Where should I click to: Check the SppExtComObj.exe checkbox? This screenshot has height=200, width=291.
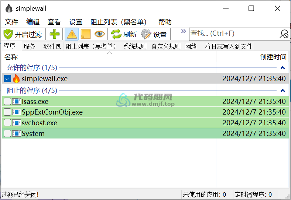pyautogui.click(x=7, y=112)
